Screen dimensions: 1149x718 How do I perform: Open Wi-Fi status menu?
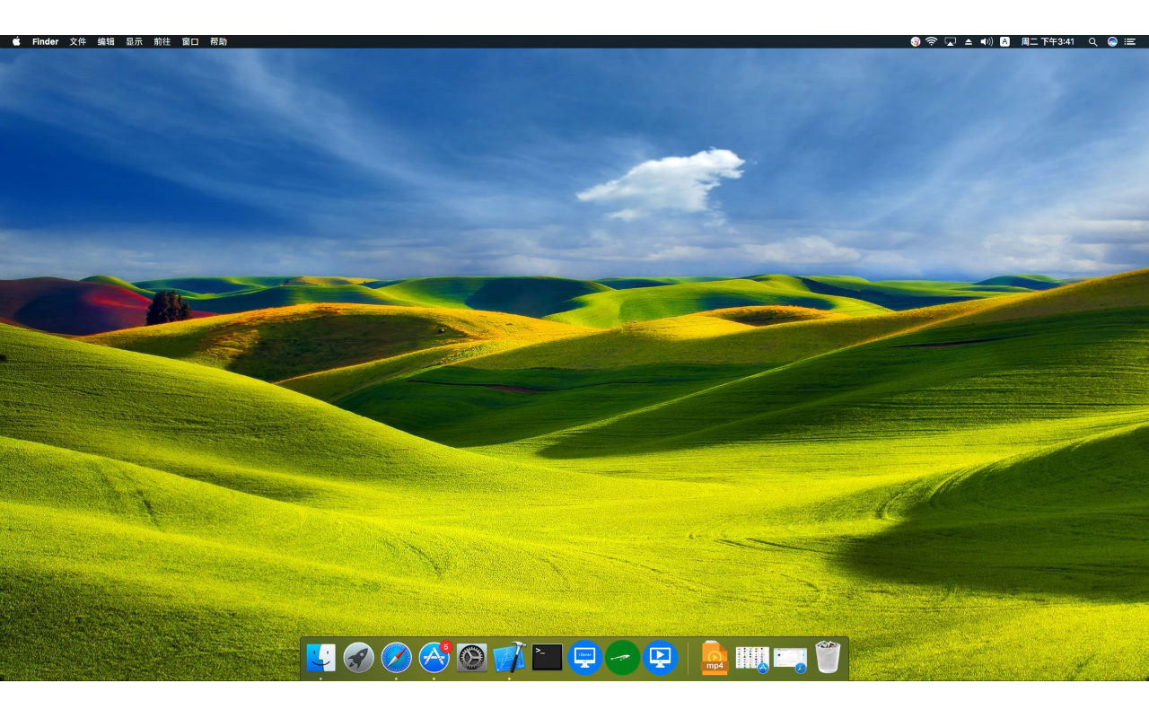coord(932,41)
